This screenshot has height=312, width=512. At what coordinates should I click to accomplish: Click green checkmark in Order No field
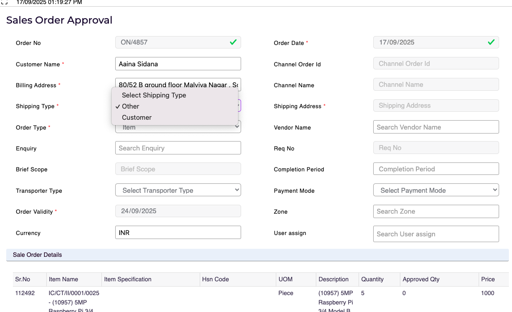[x=233, y=42]
